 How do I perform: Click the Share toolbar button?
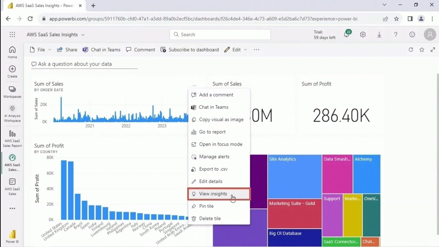(x=67, y=50)
